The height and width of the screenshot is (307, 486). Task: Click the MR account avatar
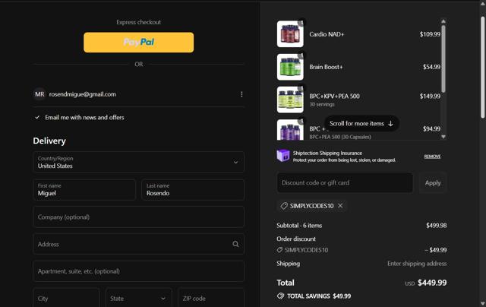click(39, 94)
